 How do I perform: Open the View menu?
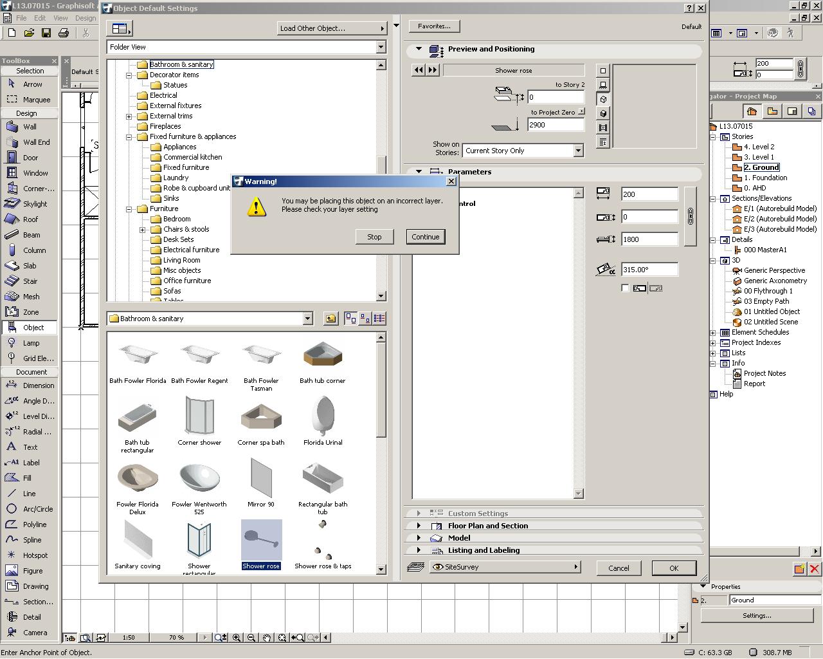[60, 18]
